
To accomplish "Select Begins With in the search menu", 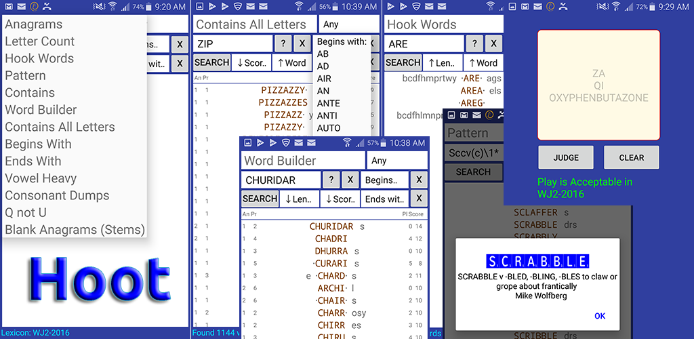I will click(38, 144).
